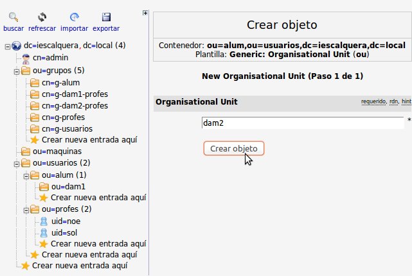Image resolution: width=412 pixels, height=276 pixels.
Task: Click the importar icon
Action: coord(75,17)
